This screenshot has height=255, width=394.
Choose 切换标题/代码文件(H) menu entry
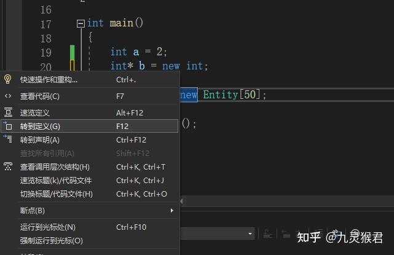click(x=90, y=194)
